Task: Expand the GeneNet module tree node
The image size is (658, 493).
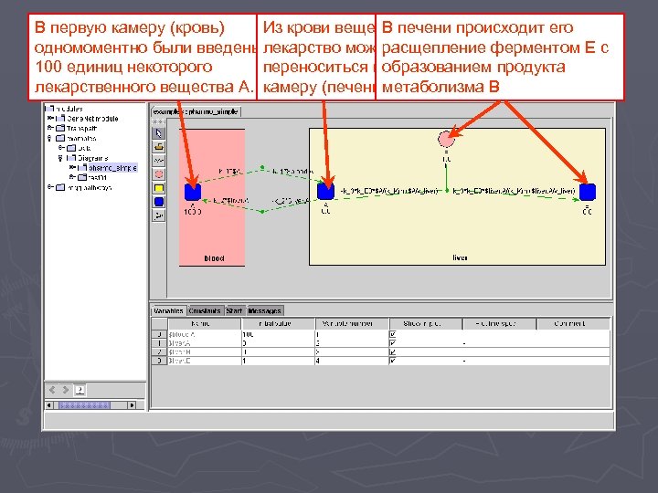Action: coord(51,118)
